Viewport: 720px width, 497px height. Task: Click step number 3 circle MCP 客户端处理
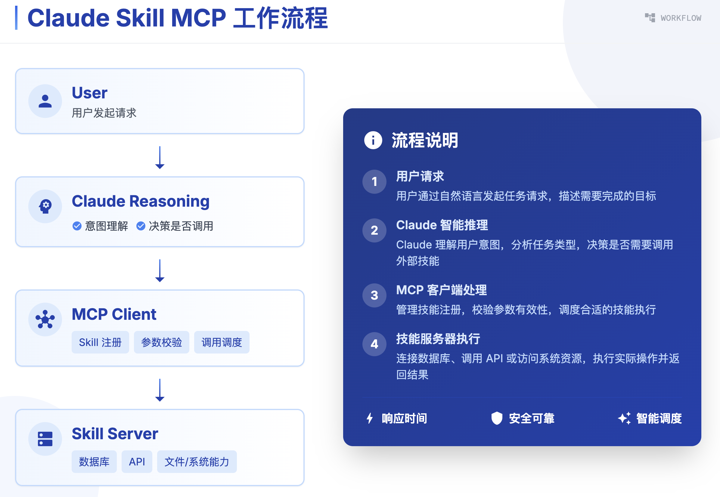(x=374, y=295)
